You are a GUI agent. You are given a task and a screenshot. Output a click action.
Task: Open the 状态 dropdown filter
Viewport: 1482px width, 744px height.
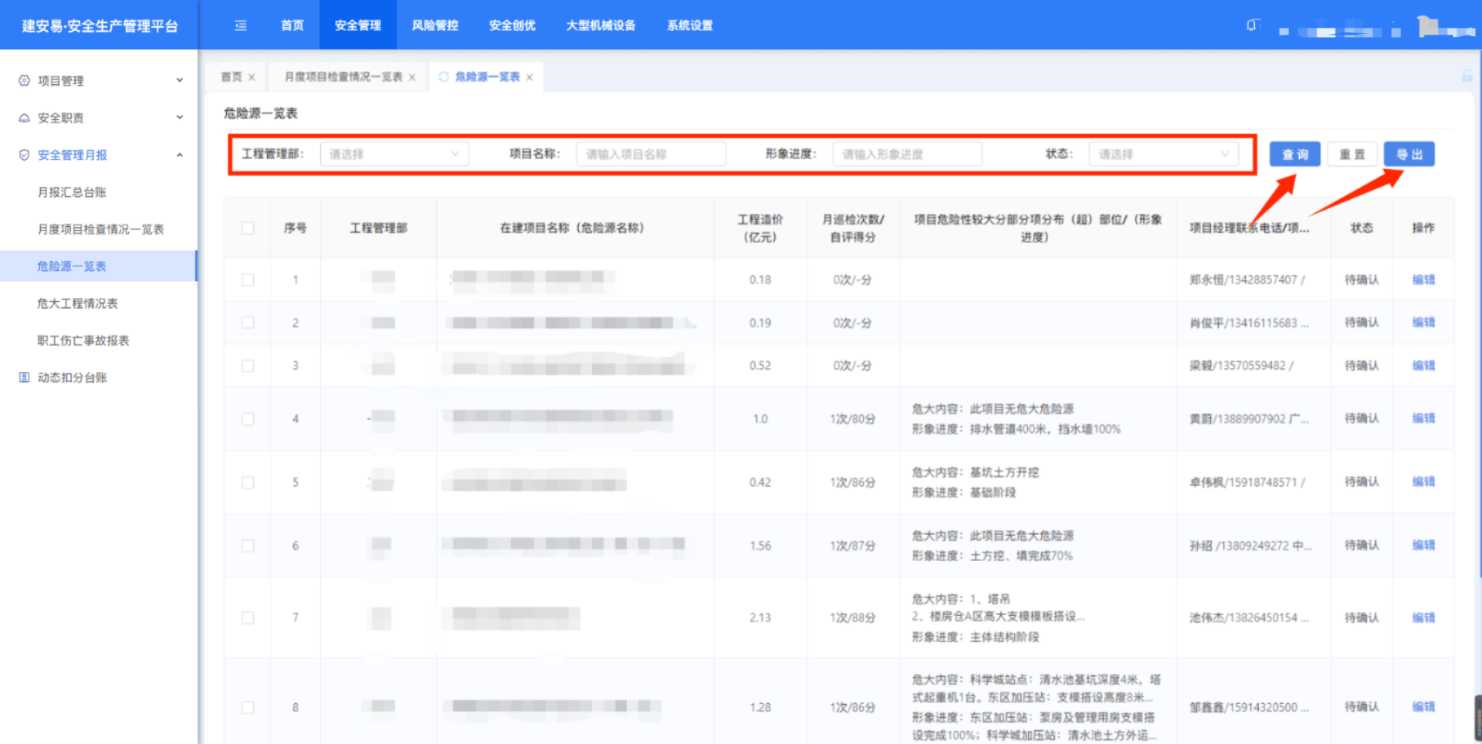coord(1163,154)
